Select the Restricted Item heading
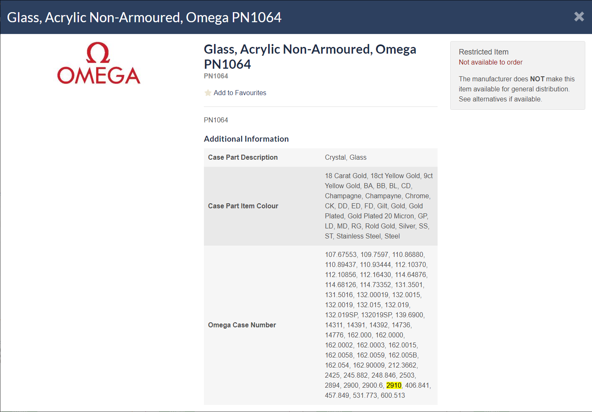 pyautogui.click(x=483, y=52)
